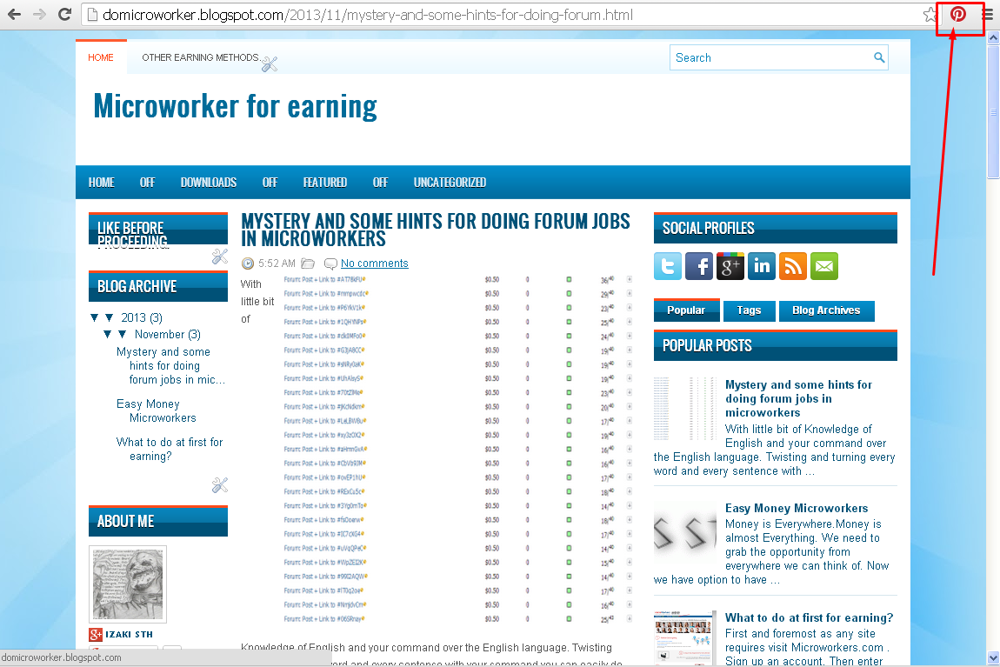Click the search magnifier icon
The width and height of the screenshot is (1000, 667).
point(879,57)
